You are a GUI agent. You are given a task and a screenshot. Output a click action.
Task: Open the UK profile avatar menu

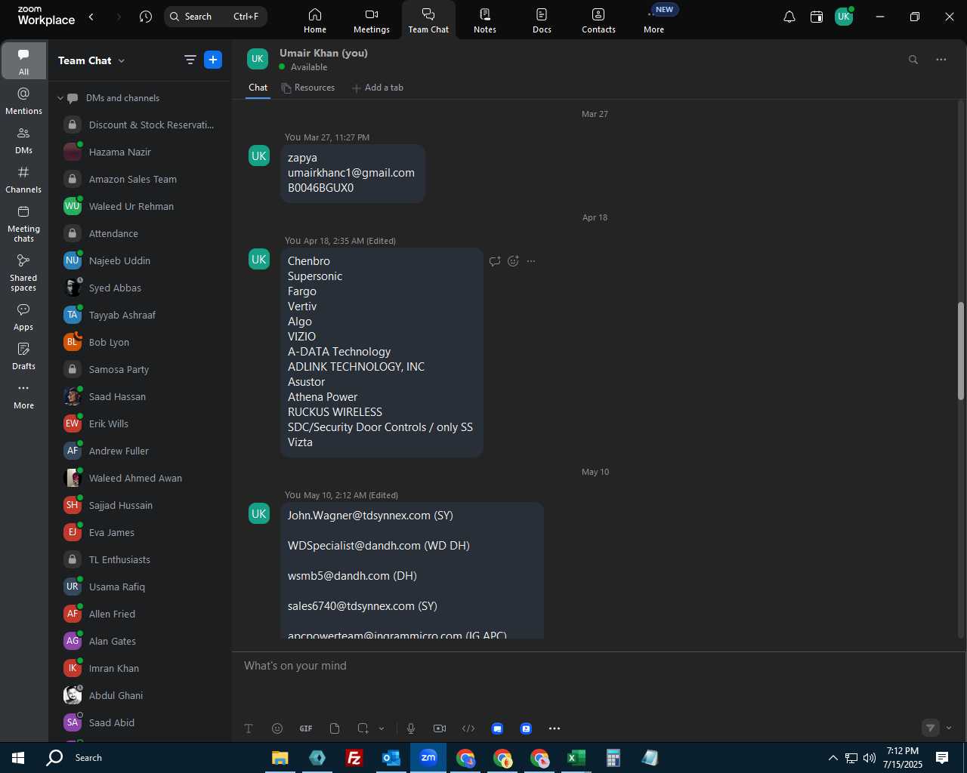[x=844, y=17]
